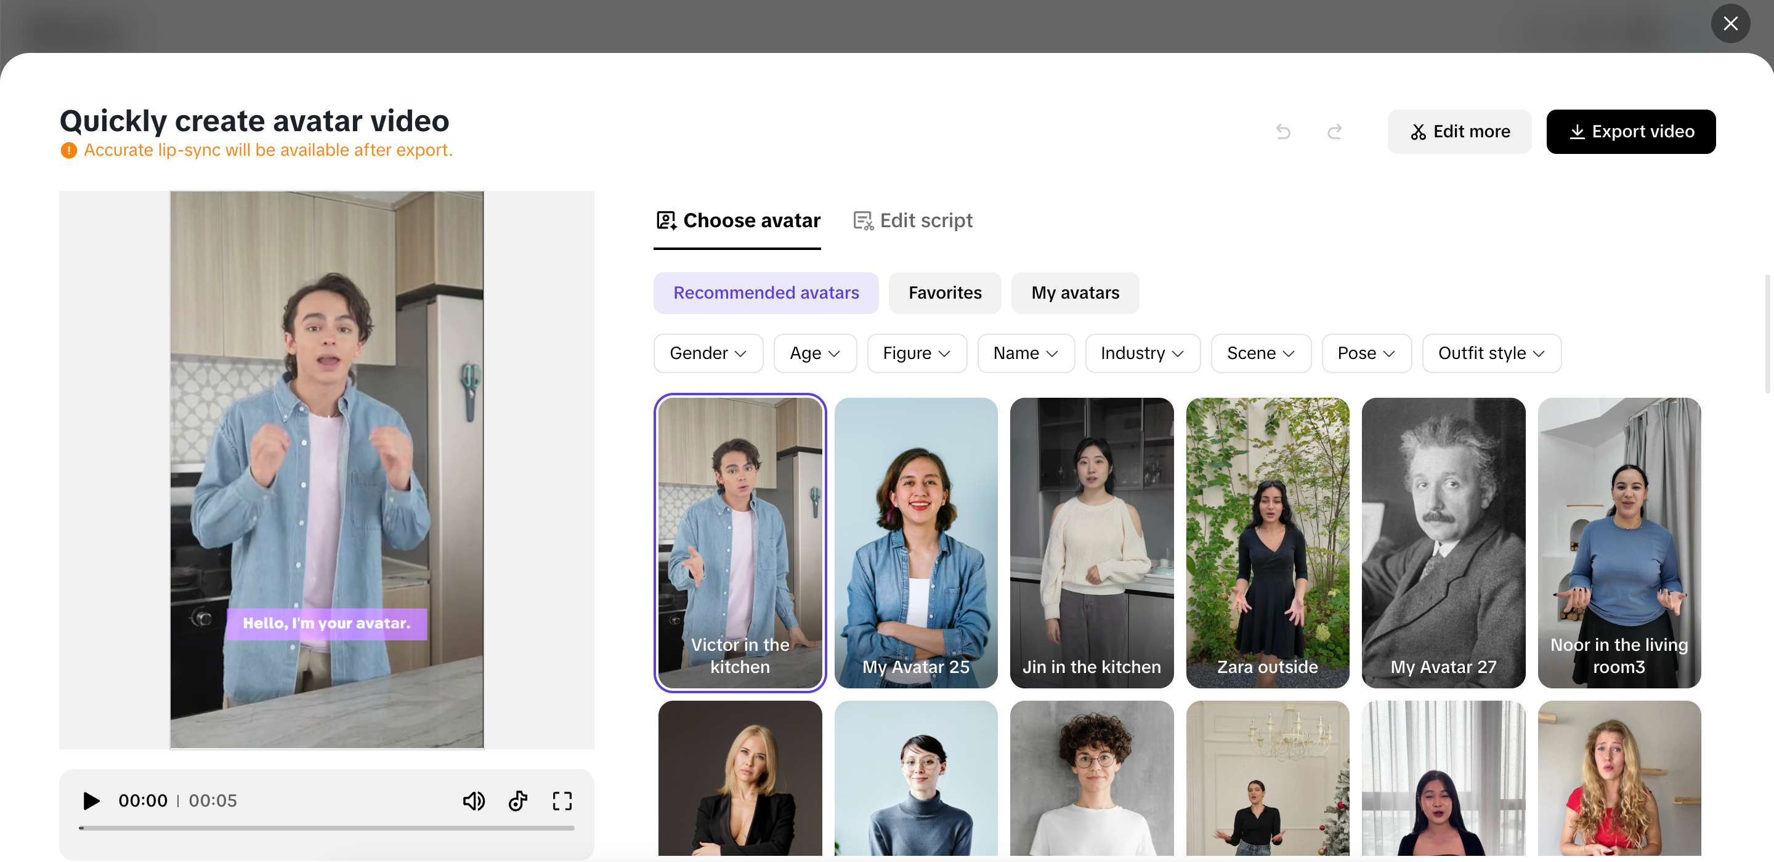Click the scissors icon in Edit more
Screen dimensions: 1774x862
click(1419, 132)
